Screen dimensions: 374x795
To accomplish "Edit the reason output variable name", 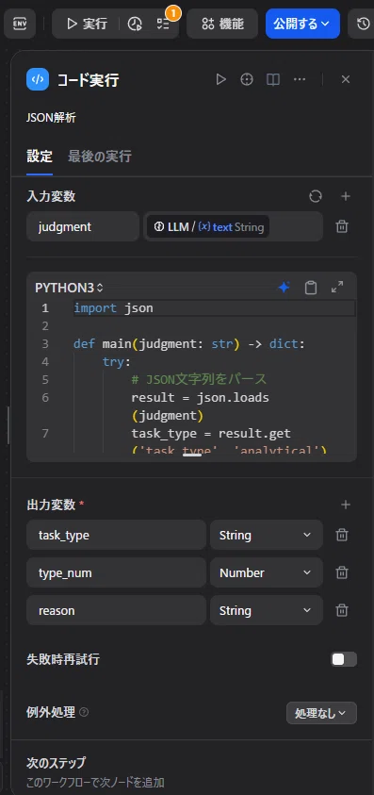I will 116,610.
